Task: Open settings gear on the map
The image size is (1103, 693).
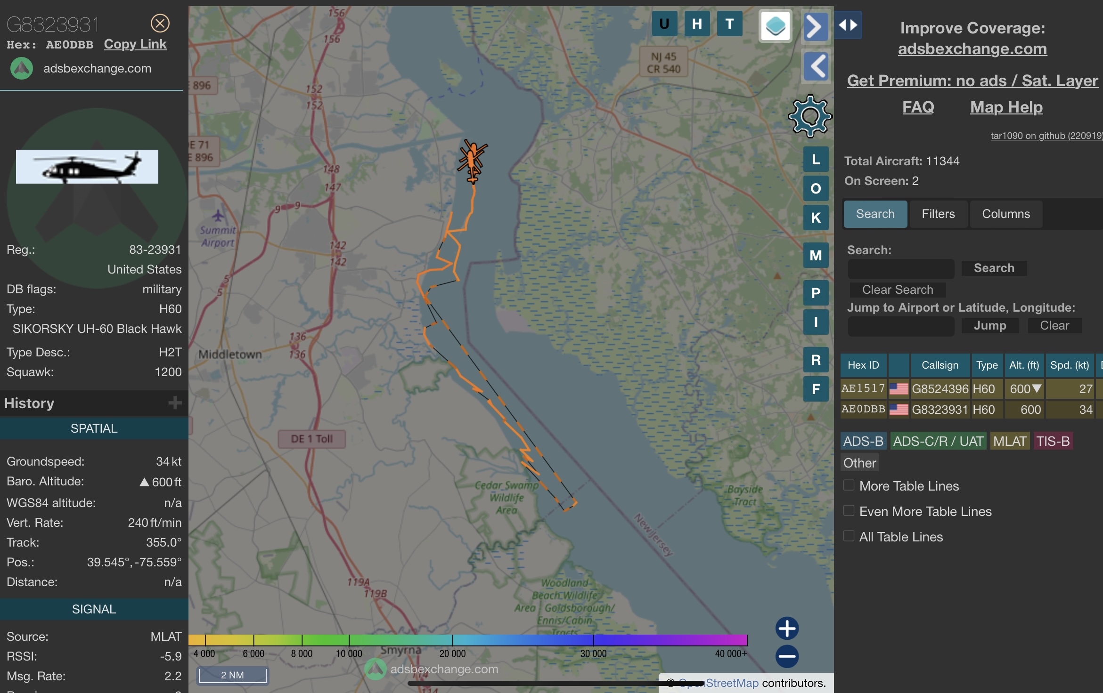Action: click(x=809, y=116)
